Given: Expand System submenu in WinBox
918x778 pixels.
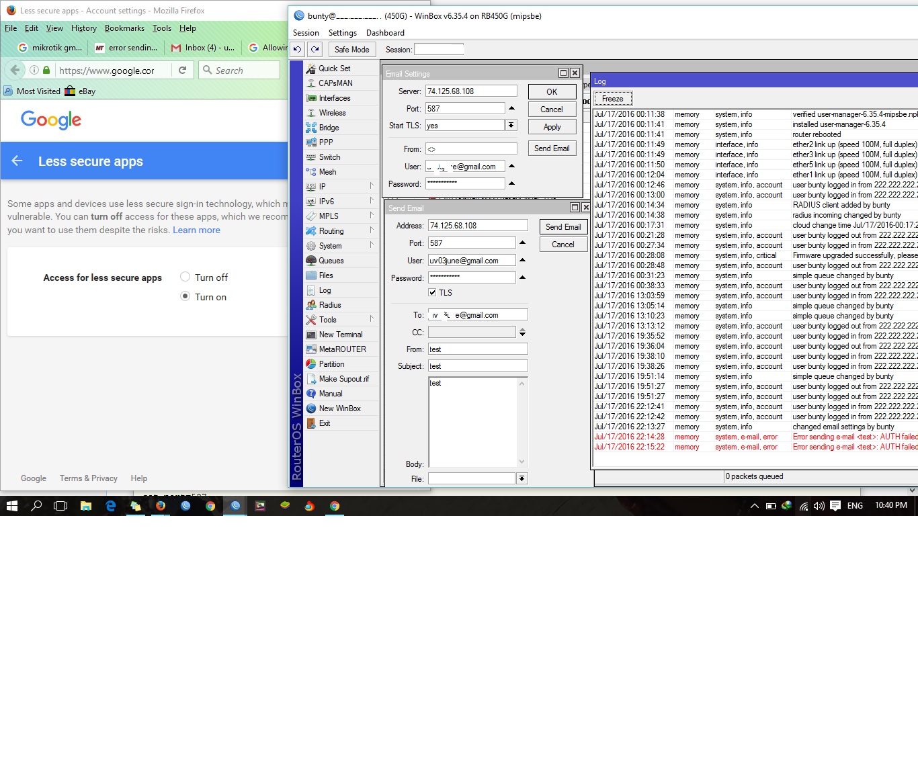Looking at the screenshot, I should (x=372, y=245).
